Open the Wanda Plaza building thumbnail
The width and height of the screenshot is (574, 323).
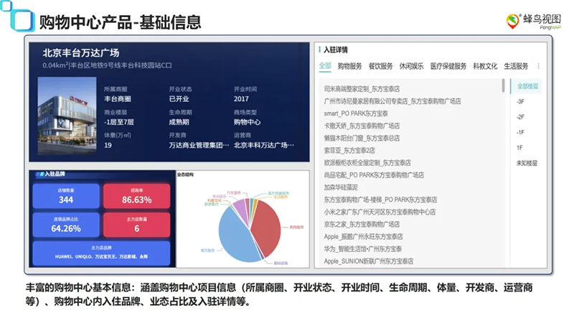[67, 116]
